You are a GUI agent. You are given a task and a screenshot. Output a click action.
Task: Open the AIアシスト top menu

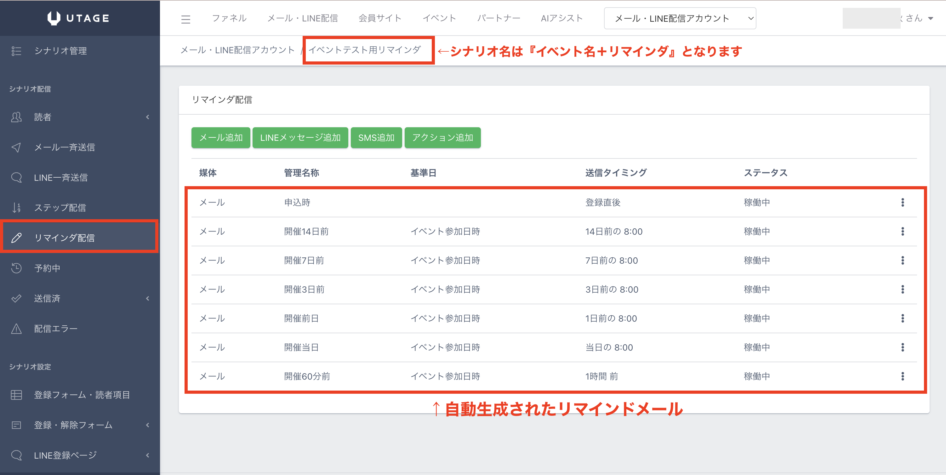561,18
